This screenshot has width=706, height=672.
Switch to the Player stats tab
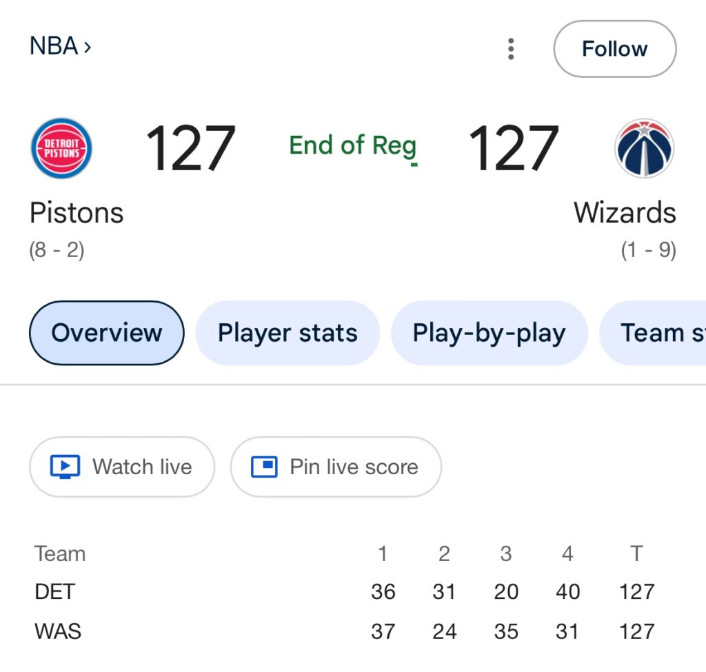pyautogui.click(x=288, y=333)
